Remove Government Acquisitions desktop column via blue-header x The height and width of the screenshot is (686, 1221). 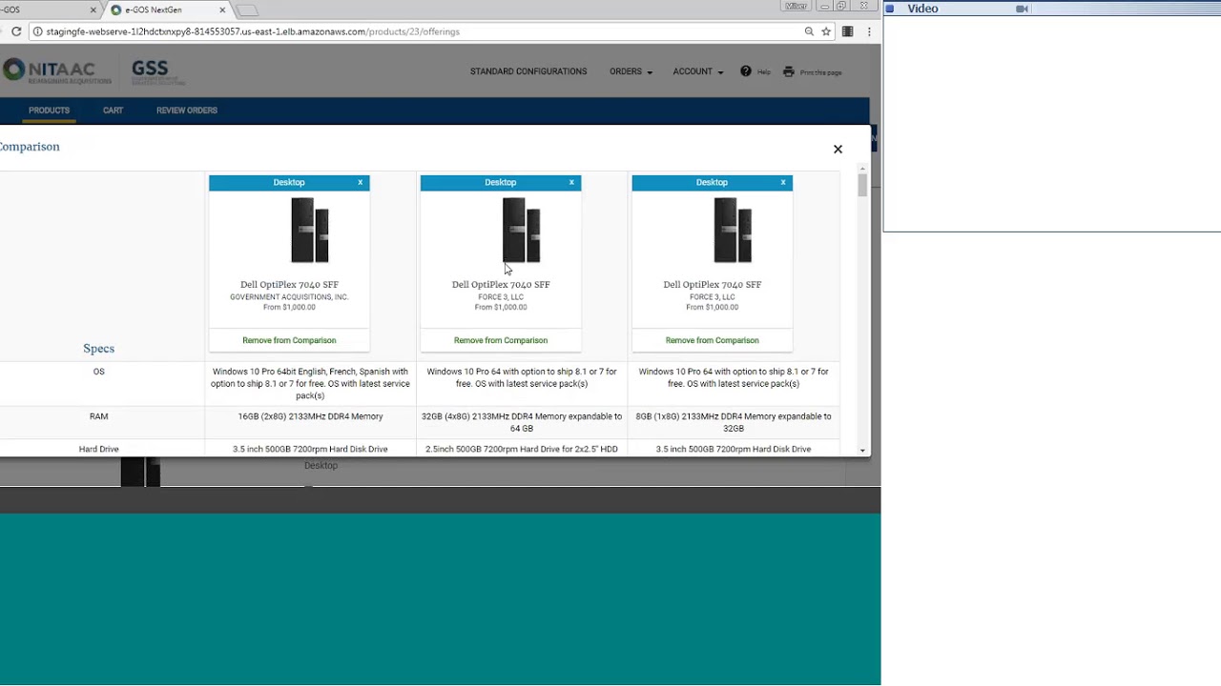tap(360, 182)
